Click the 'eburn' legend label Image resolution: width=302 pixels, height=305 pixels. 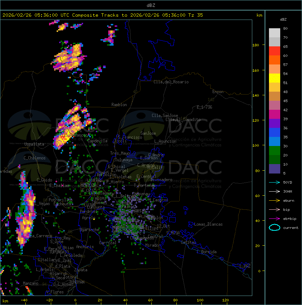click(289, 201)
